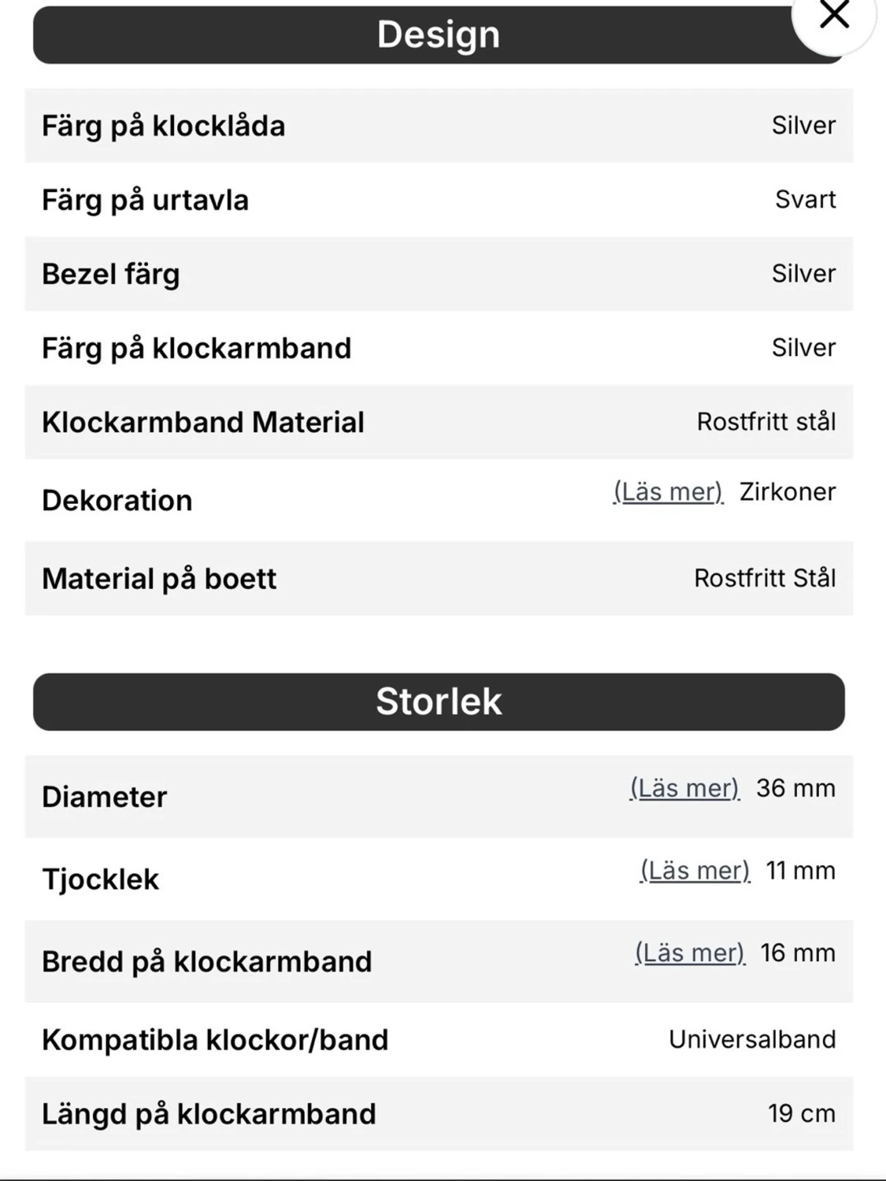
Task: Open Läs mer link for Tjocklek
Action: [695, 871]
